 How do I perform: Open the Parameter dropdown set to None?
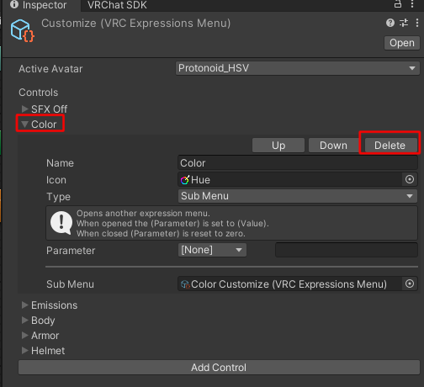(x=212, y=250)
